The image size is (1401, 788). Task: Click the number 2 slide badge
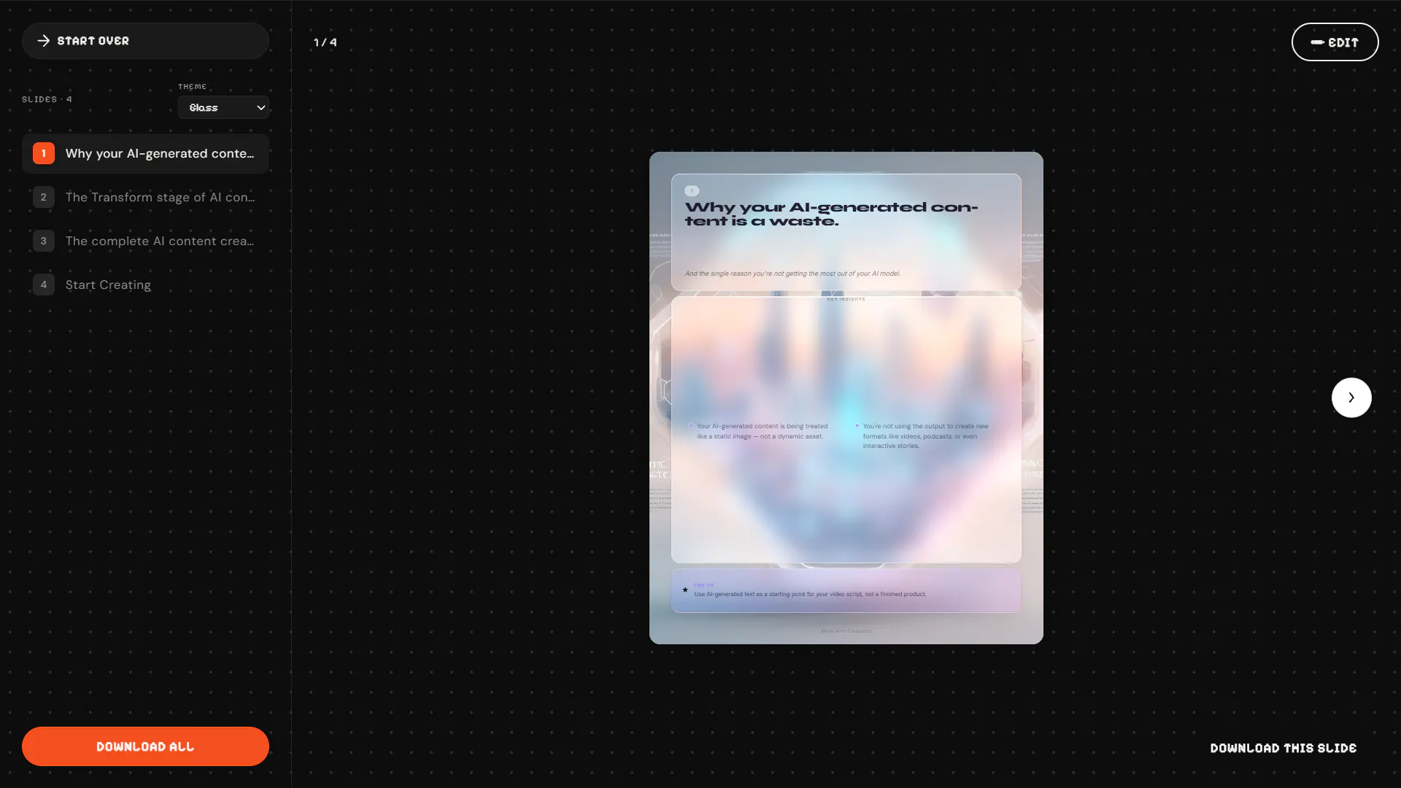click(x=44, y=197)
